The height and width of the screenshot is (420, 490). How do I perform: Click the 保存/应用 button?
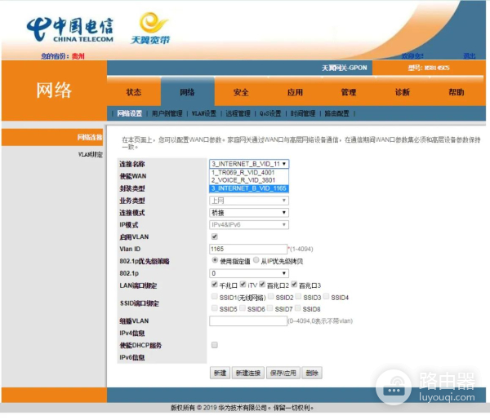click(x=283, y=373)
